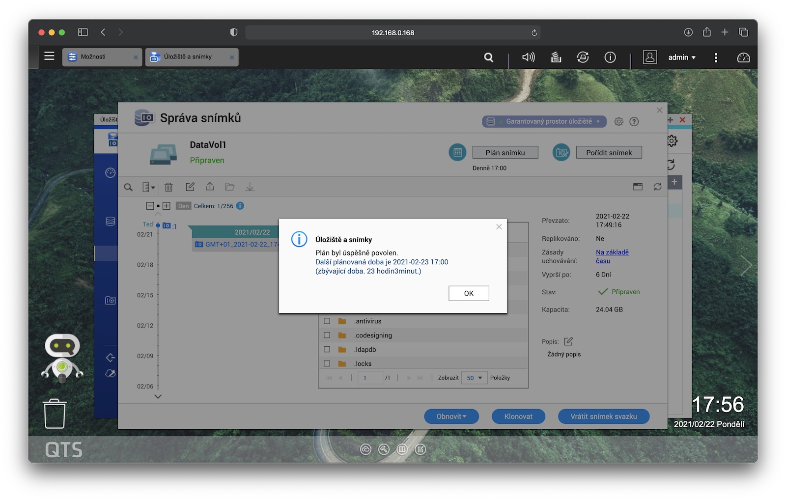The height and width of the screenshot is (500, 786).
Task: Close the Správa snímků window
Action: tap(660, 111)
